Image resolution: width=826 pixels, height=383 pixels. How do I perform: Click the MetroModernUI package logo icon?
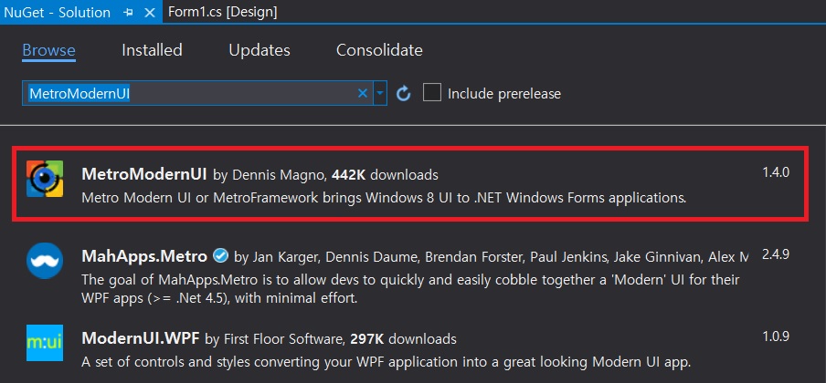45,179
